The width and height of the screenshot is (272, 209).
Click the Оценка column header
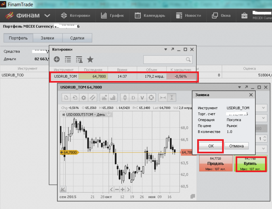click(249, 69)
